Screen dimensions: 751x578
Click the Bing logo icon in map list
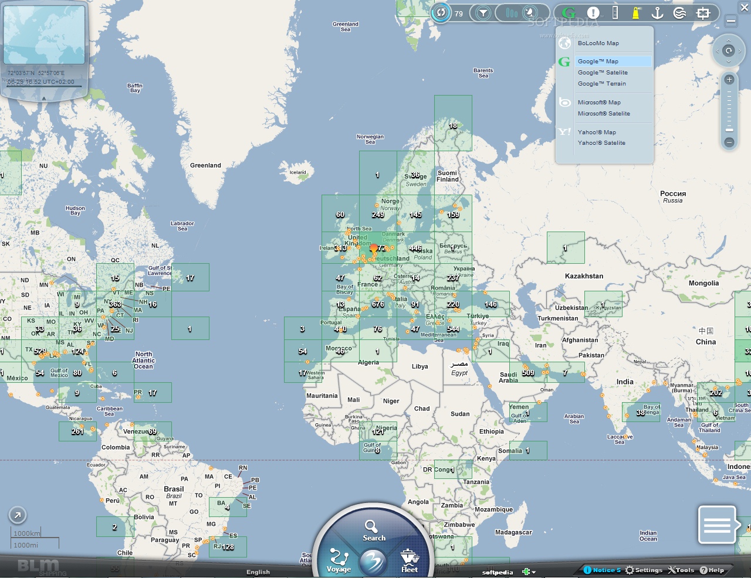(564, 103)
